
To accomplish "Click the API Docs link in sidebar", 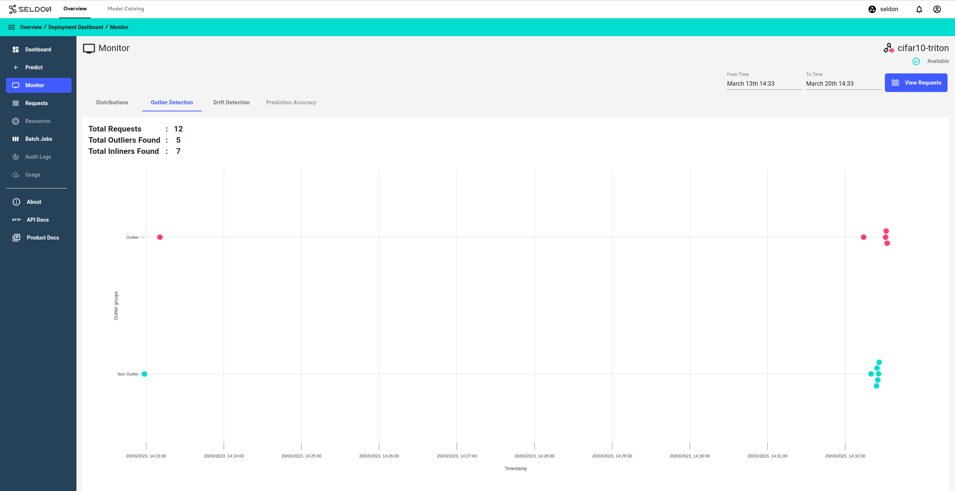I will (x=37, y=219).
